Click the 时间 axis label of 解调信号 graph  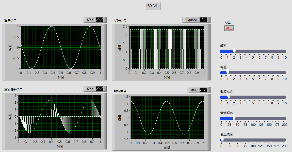click(x=167, y=148)
